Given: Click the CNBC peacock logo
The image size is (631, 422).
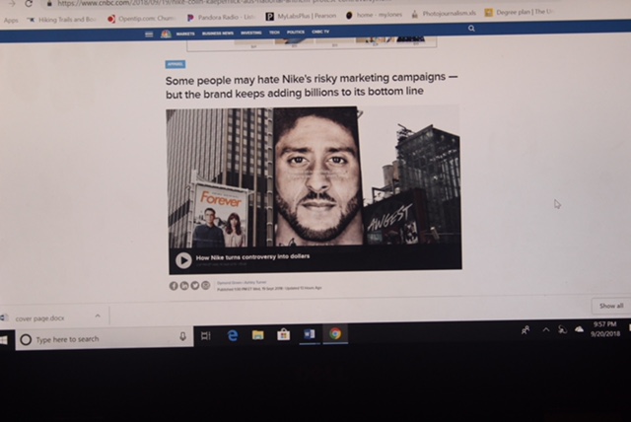Looking at the screenshot, I should (x=166, y=34).
